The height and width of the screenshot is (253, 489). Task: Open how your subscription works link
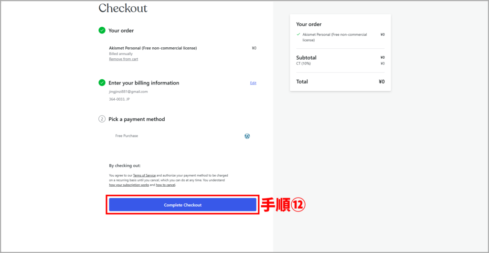coord(129,185)
